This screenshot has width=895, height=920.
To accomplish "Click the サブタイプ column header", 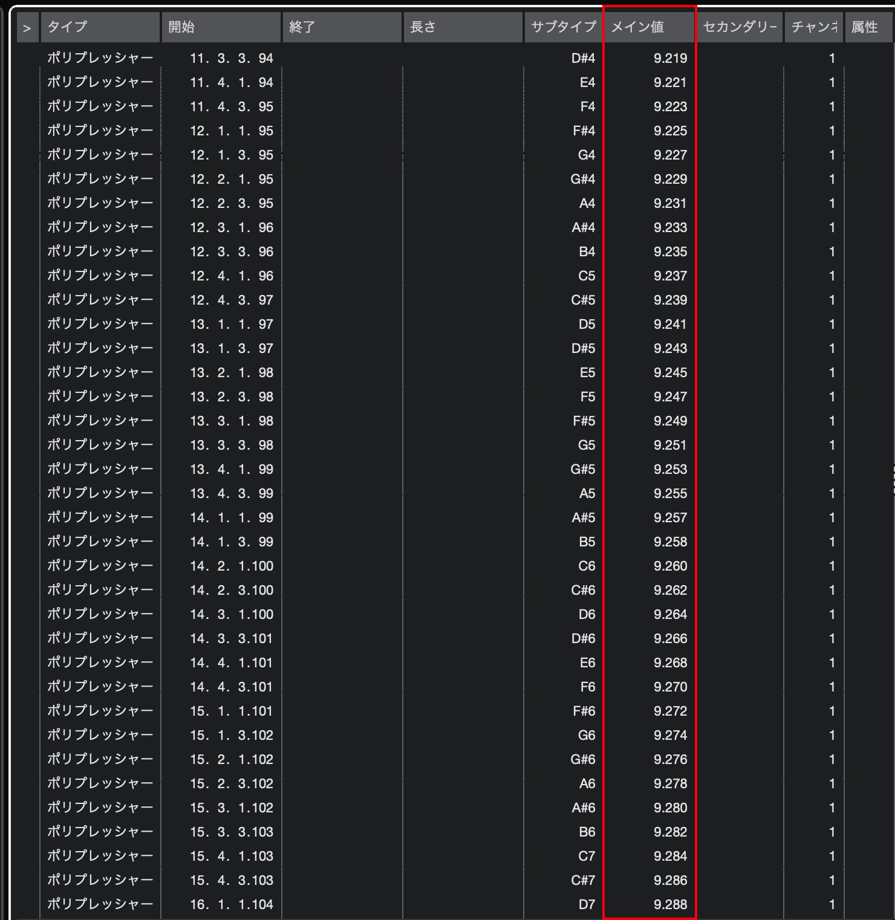I will pos(564,27).
